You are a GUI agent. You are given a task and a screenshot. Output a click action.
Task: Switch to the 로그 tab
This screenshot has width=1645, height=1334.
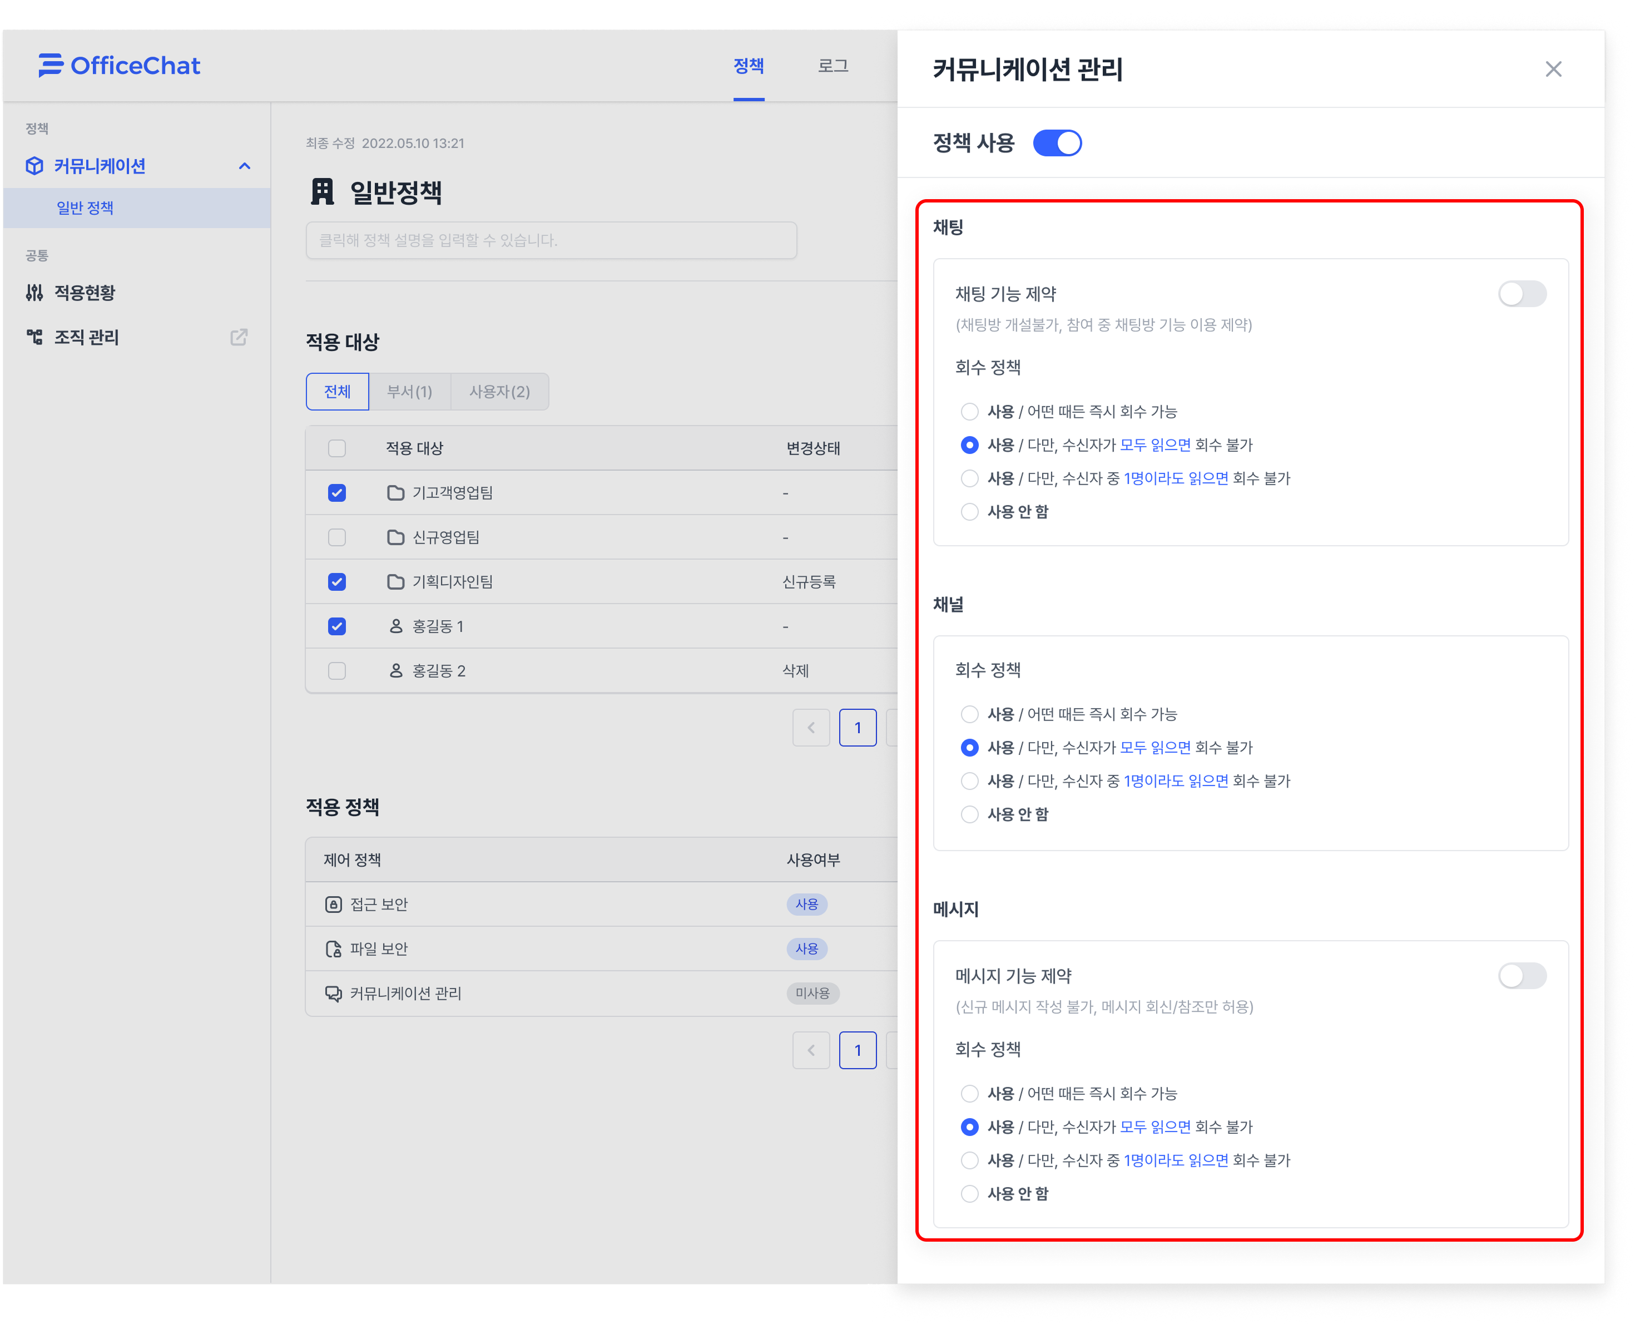pos(833,66)
